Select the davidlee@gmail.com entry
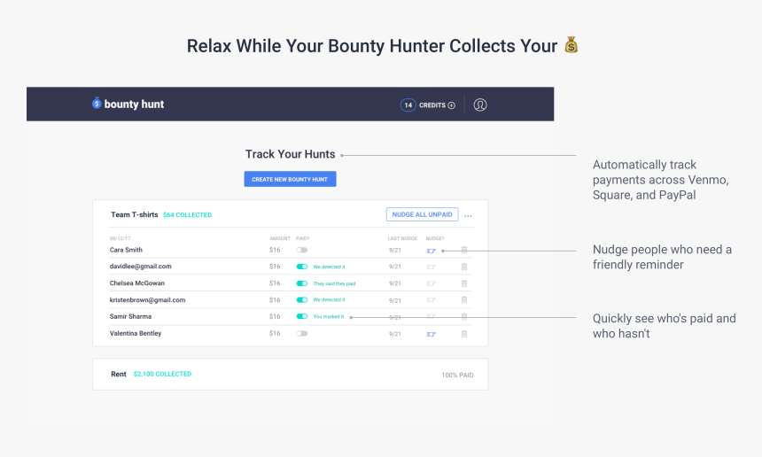762x457 pixels. [141, 267]
